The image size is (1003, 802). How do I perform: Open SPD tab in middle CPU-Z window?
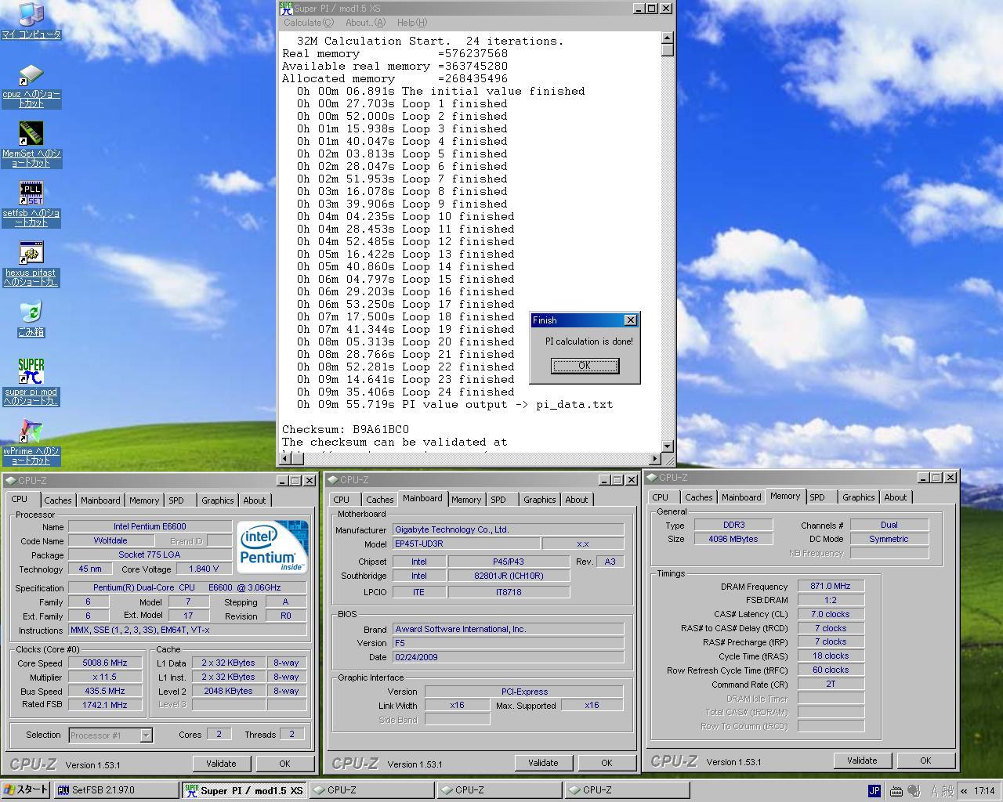[498, 500]
